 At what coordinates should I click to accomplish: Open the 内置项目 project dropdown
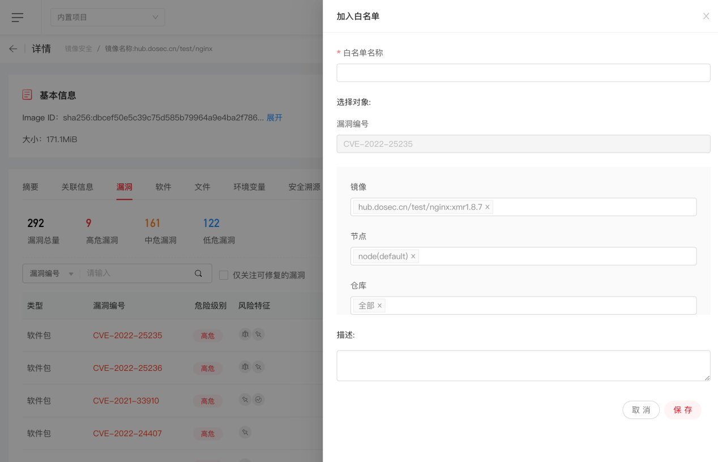coord(108,18)
